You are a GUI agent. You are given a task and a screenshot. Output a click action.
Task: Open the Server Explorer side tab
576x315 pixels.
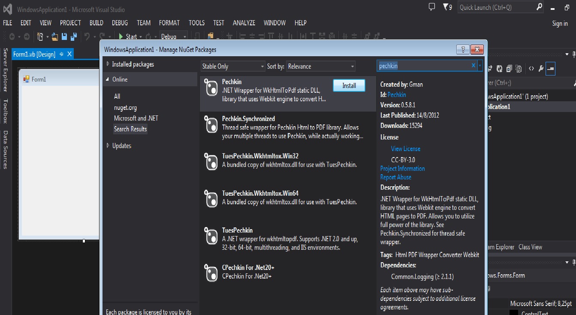pos(6,70)
